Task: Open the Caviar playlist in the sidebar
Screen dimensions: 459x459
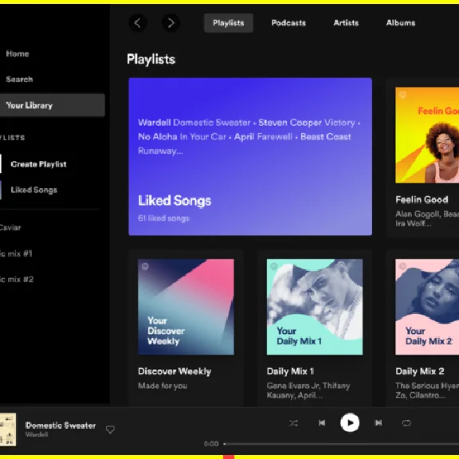Action: [x=10, y=228]
